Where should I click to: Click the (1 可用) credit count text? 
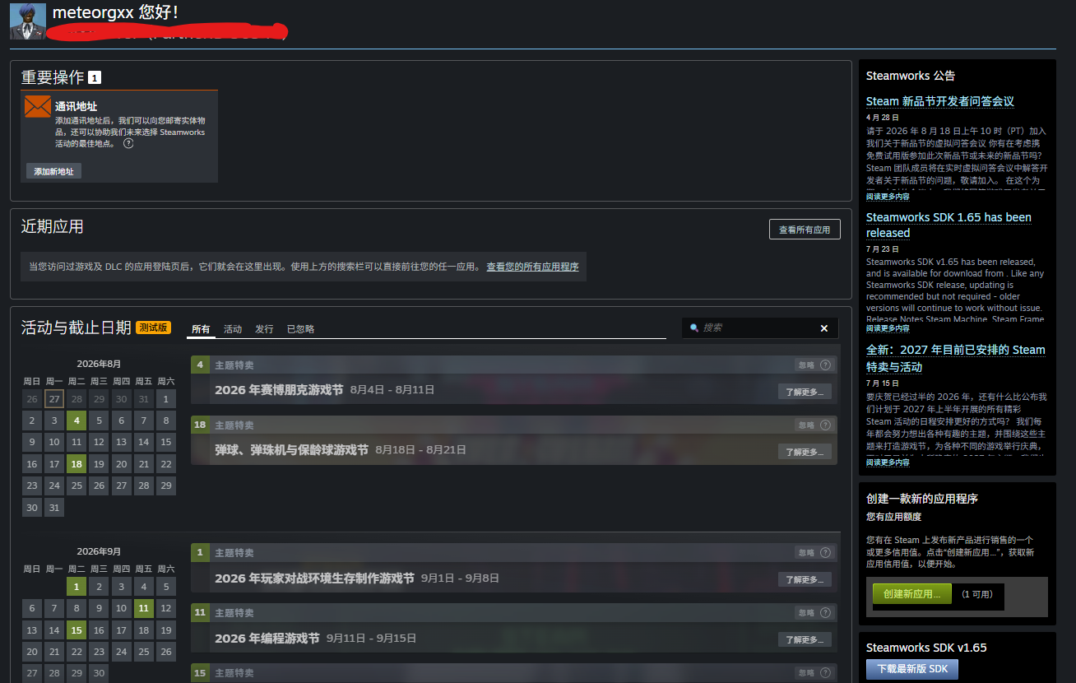pyautogui.click(x=977, y=594)
